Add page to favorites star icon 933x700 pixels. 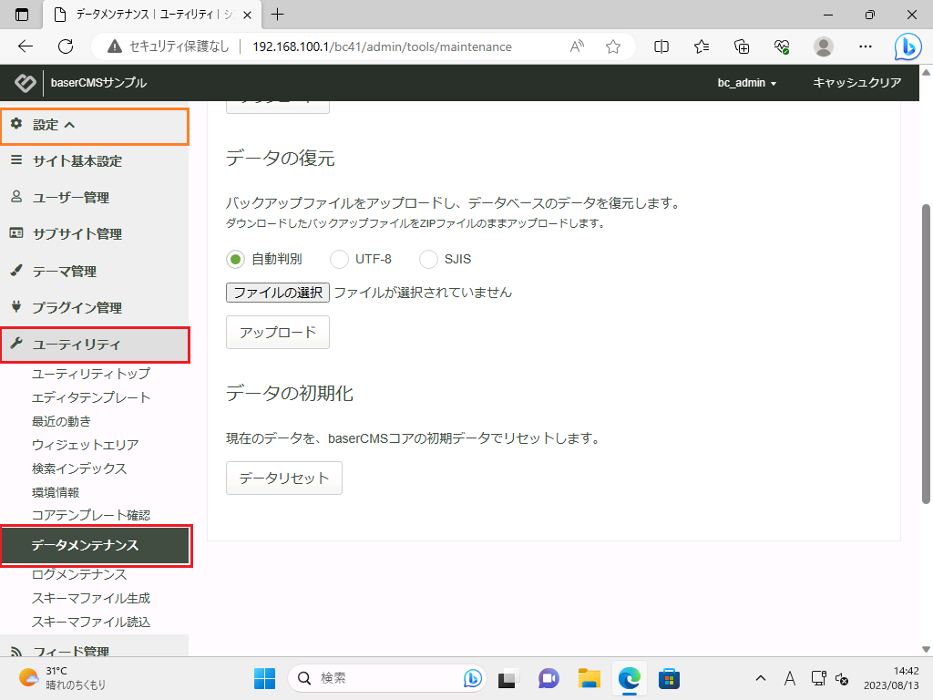click(613, 46)
